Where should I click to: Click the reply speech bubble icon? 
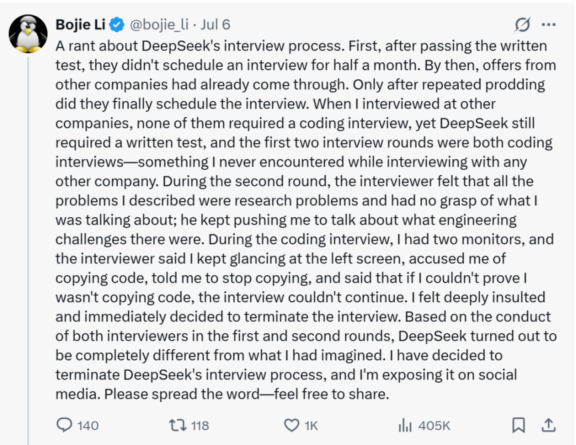click(64, 425)
